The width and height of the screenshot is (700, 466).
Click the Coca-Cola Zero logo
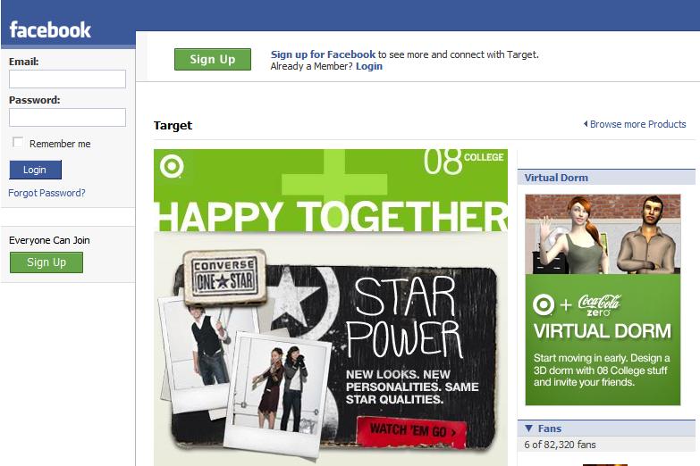599,305
